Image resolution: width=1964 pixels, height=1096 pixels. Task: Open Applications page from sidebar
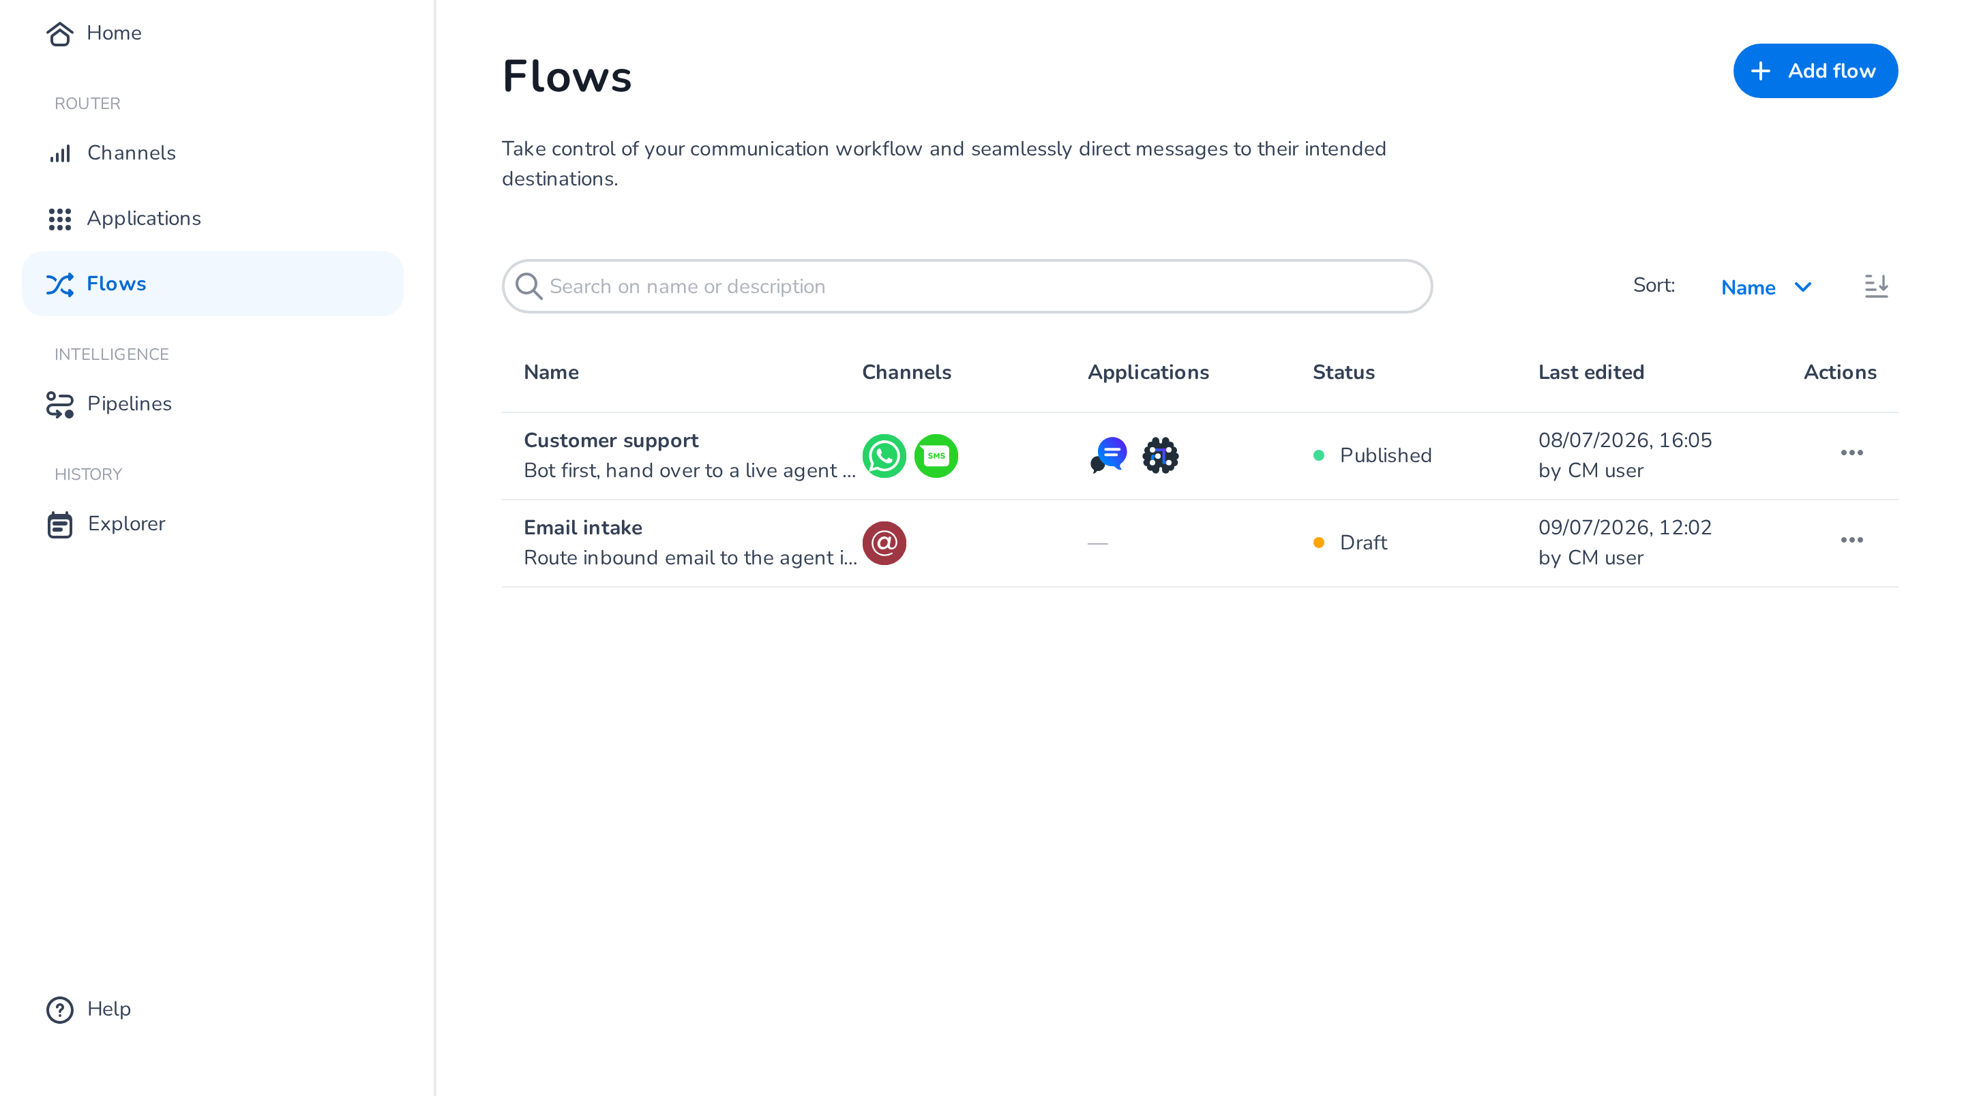[213, 219]
